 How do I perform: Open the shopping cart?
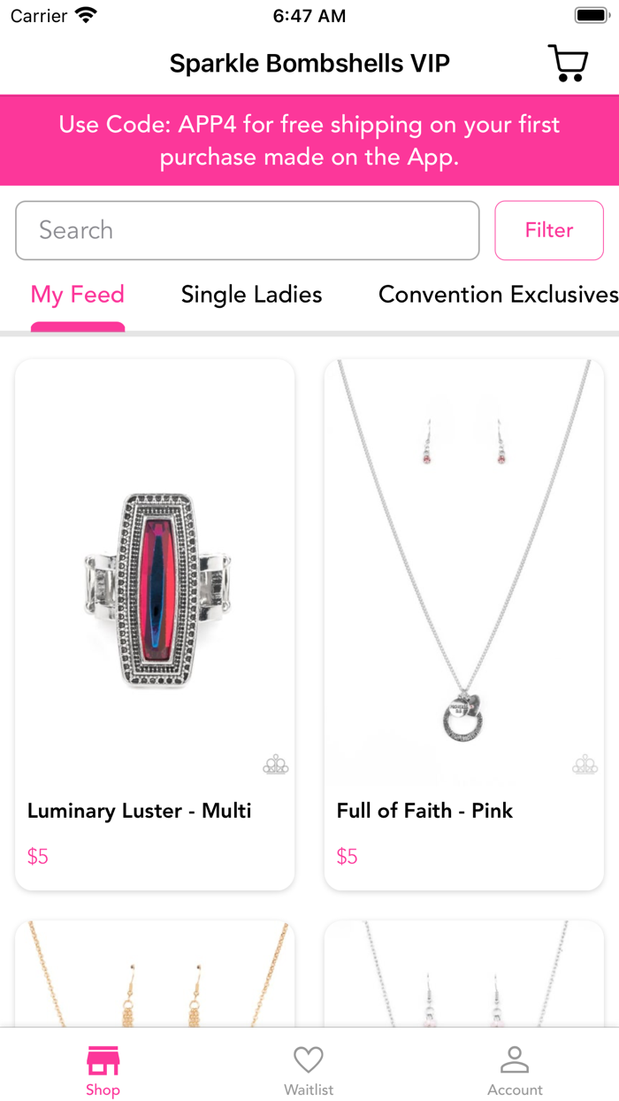click(x=568, y=64)
